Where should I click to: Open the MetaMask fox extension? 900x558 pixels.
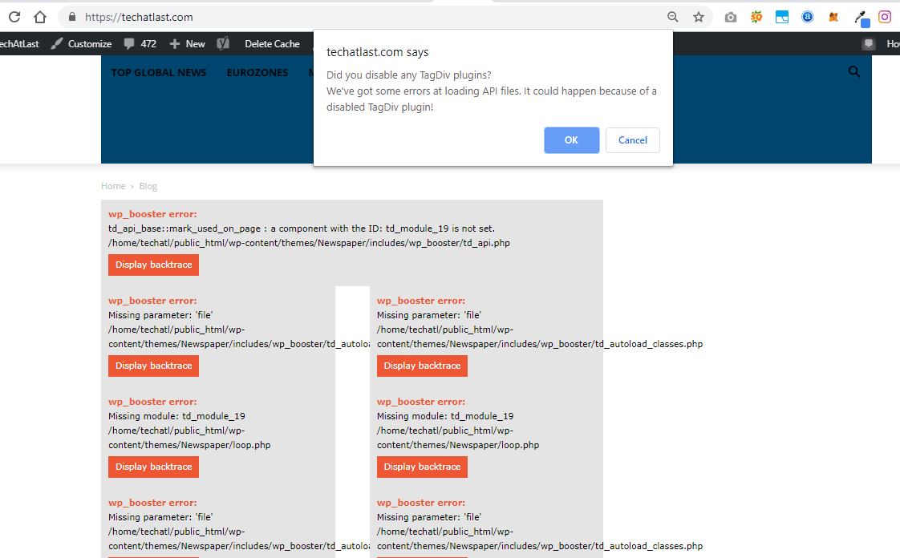click(833, 17)
